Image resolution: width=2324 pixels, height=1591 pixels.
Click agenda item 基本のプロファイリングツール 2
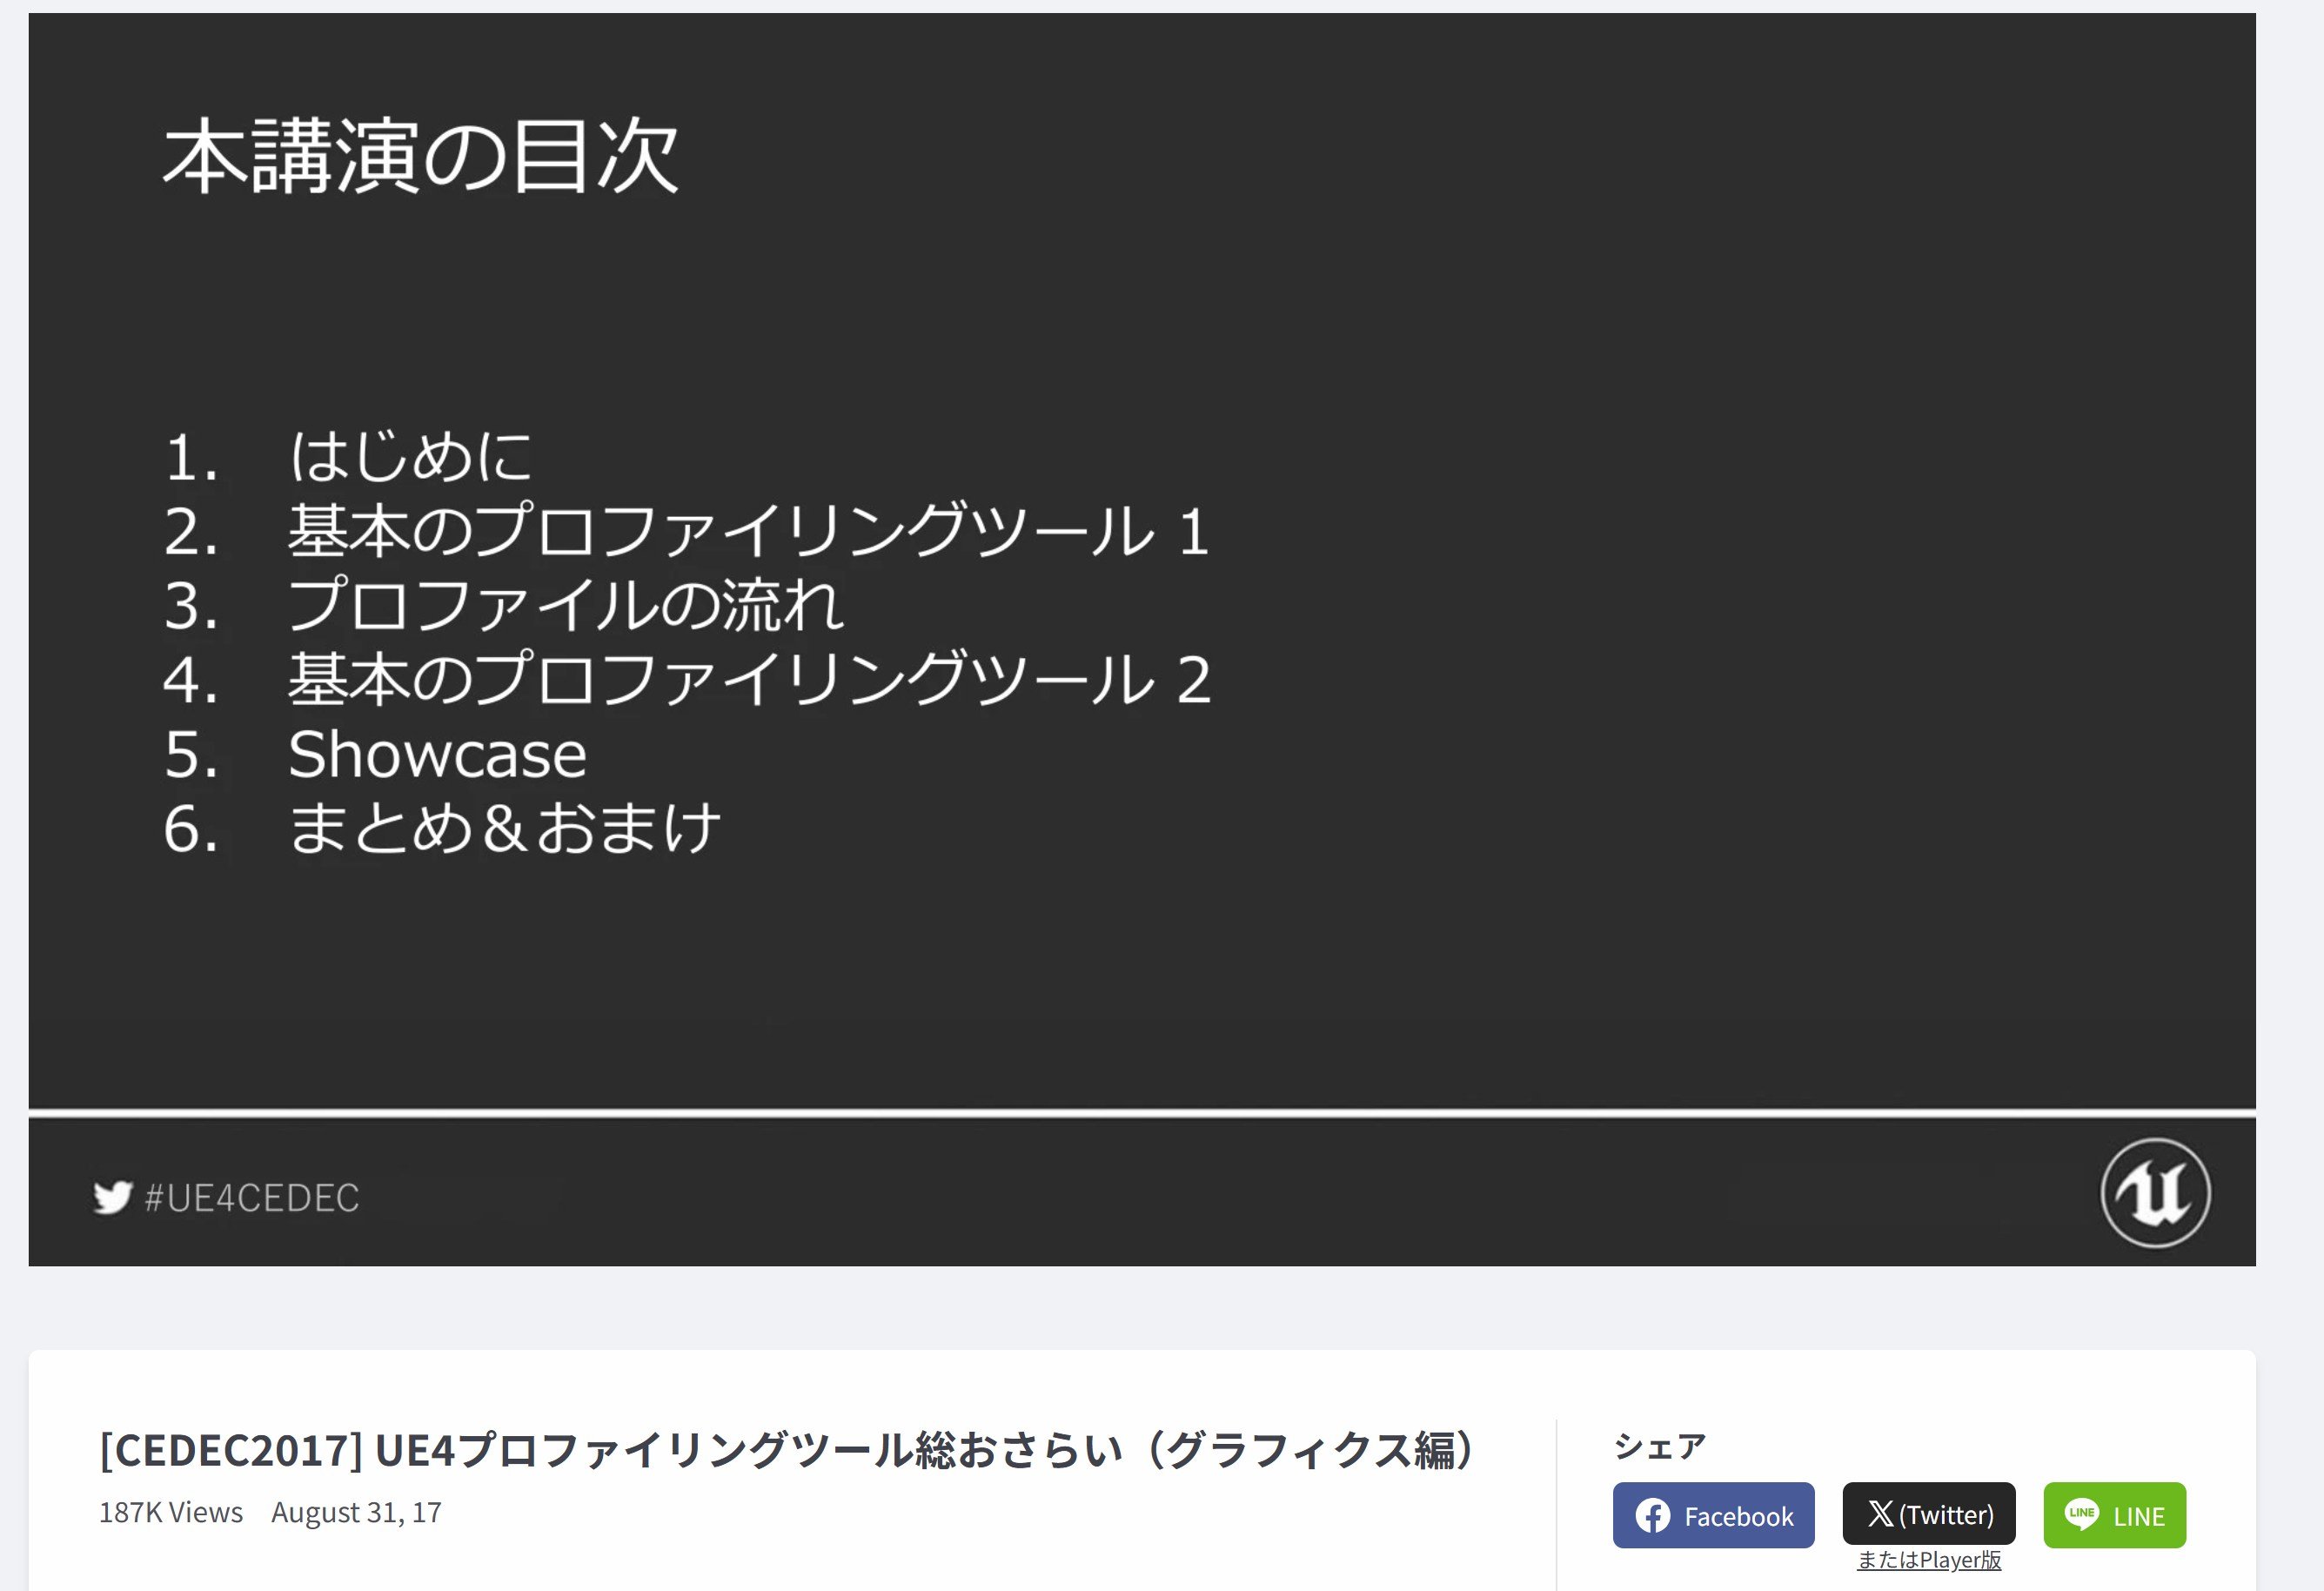click(x=748, y=680)
